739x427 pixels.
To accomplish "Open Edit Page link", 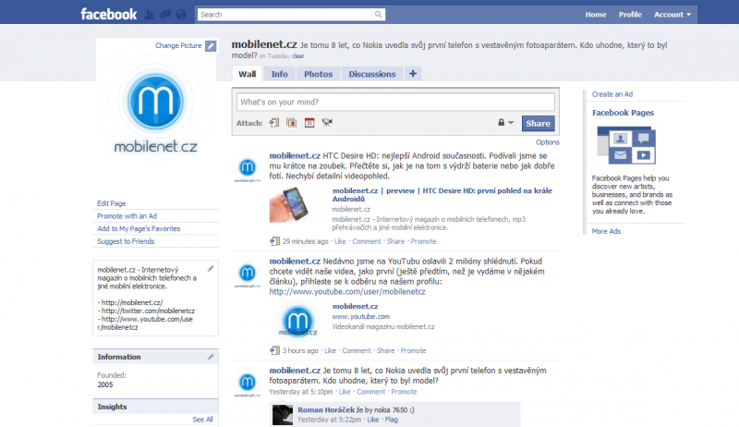I will [x=111, y=203].
